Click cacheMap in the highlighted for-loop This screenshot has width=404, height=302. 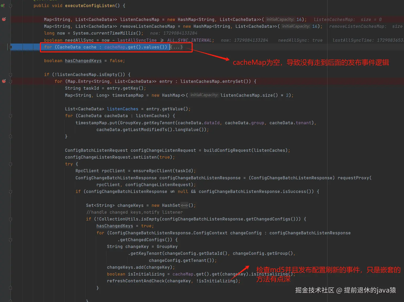pos(115,47)
